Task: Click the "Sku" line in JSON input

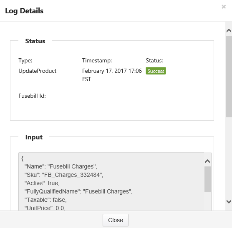Action: [x=64, y=175]
